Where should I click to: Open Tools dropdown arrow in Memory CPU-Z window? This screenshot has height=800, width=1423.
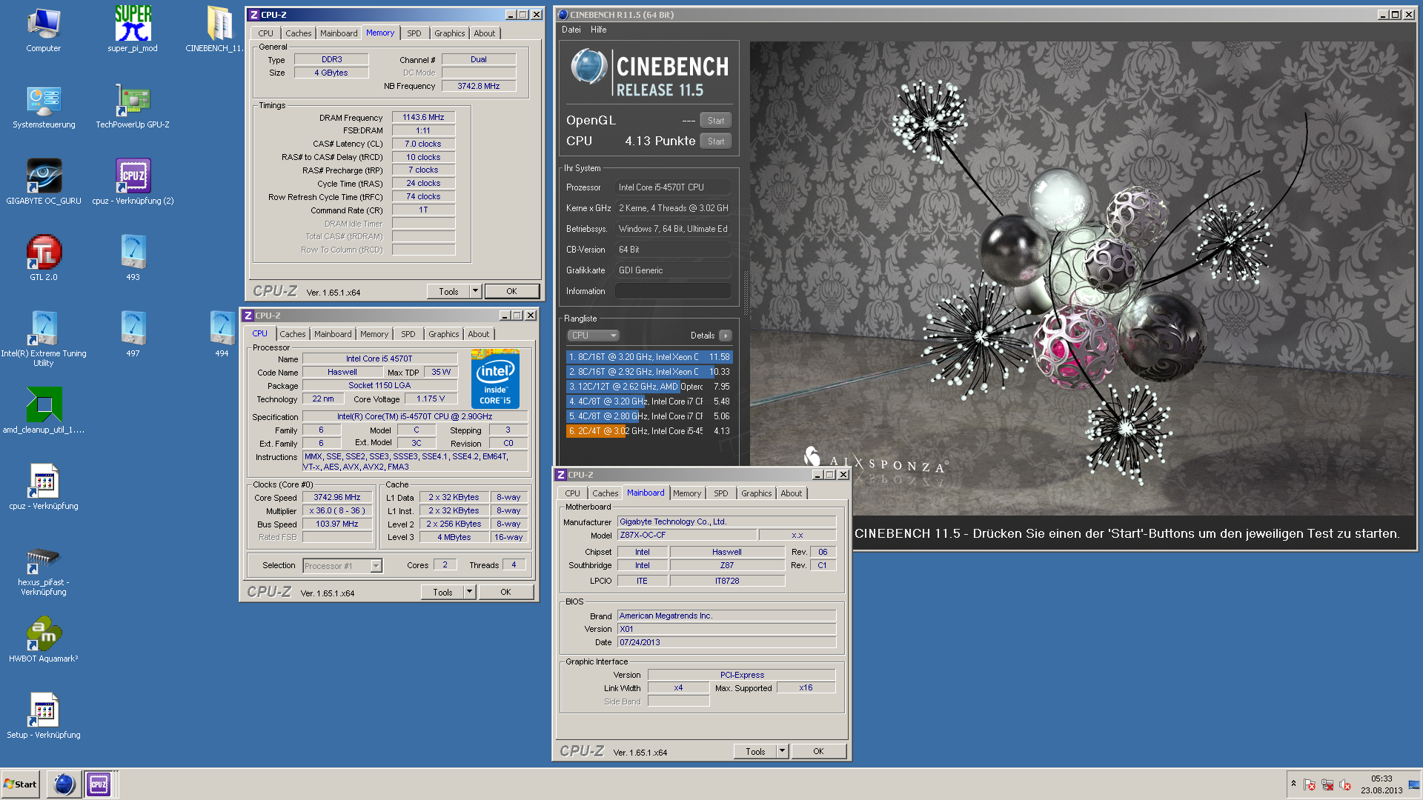coord(475,291)
